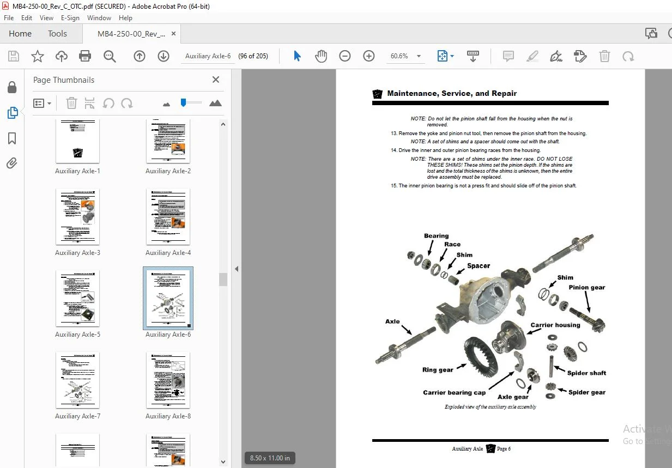The image size is (672, 468).
Task: Click thumbnail scrollbar up arrow
Action: tap(223, 124)
